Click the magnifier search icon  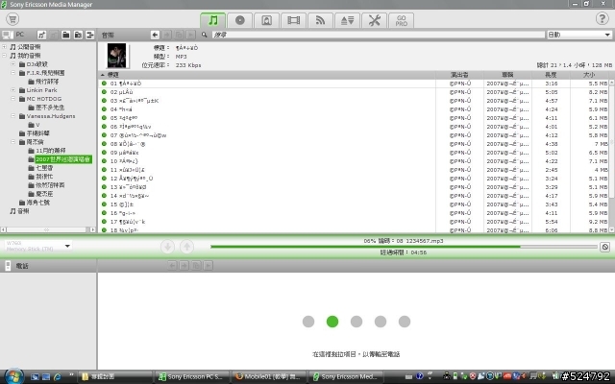(205, 35)
